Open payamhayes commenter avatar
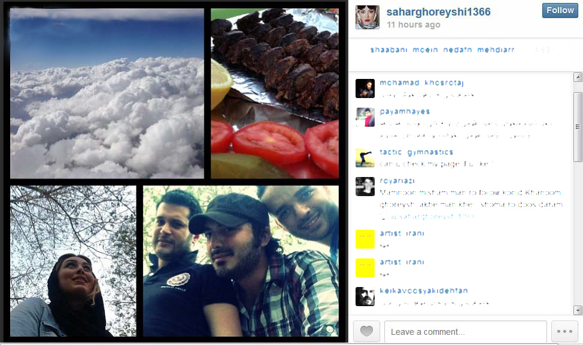This screenshot has width=583, height=345. pyautogui.click(x=365, y=117)
